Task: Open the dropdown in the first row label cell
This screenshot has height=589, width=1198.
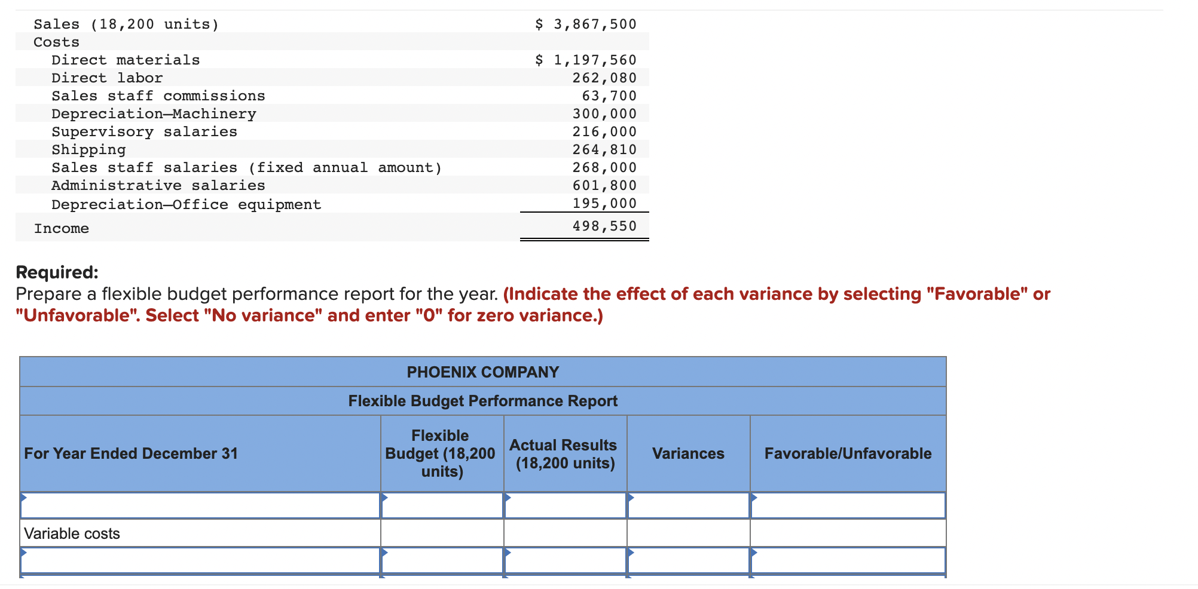Action: click(x=200, y=505)
